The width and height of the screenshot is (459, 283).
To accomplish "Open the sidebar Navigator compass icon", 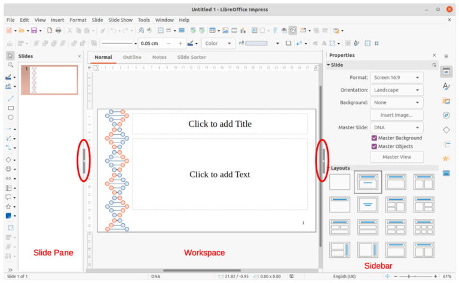I will [446, 115].
